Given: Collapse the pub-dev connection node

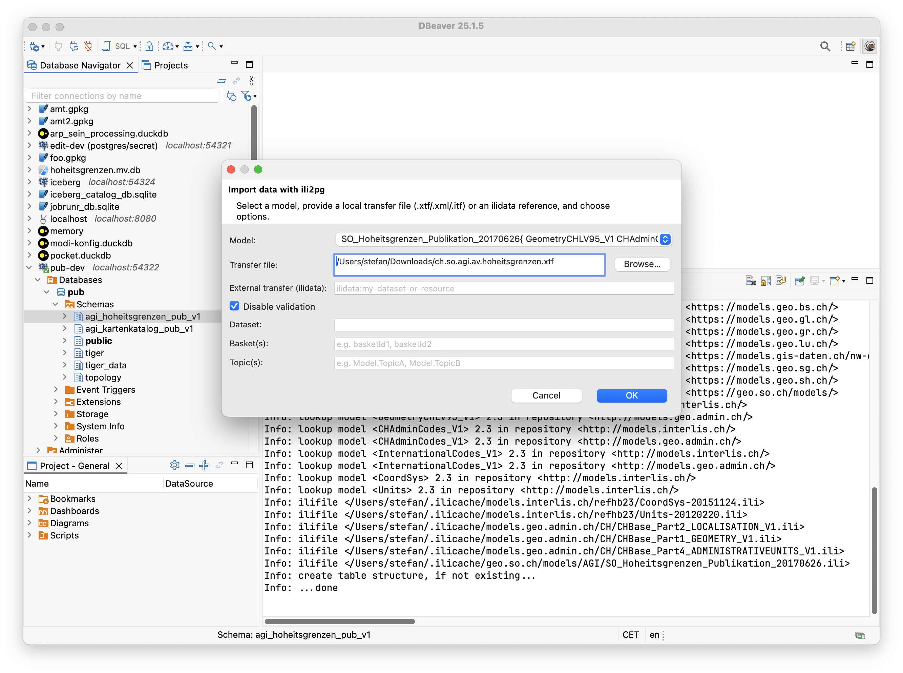Looking at the screenshot, I should pos(29,268).
